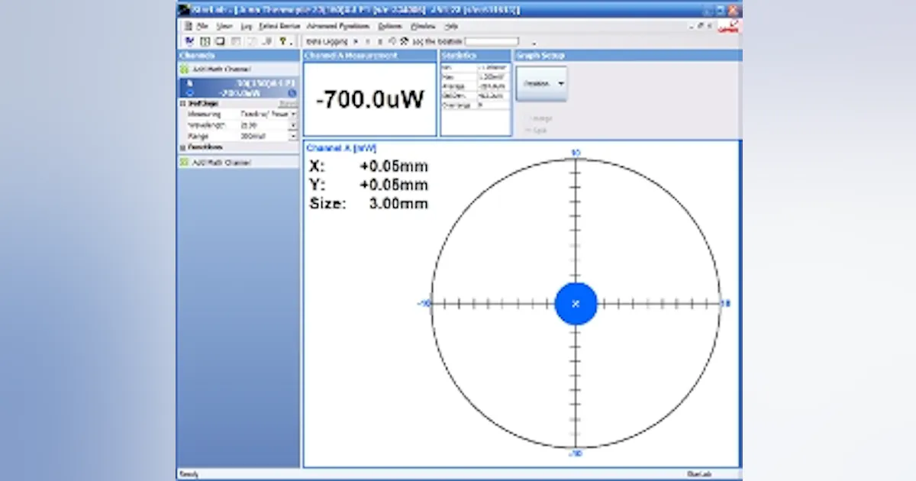Open the Advanced Functions menu
The height and width of the screenshot is (481, 916).
tap(337, 26)
